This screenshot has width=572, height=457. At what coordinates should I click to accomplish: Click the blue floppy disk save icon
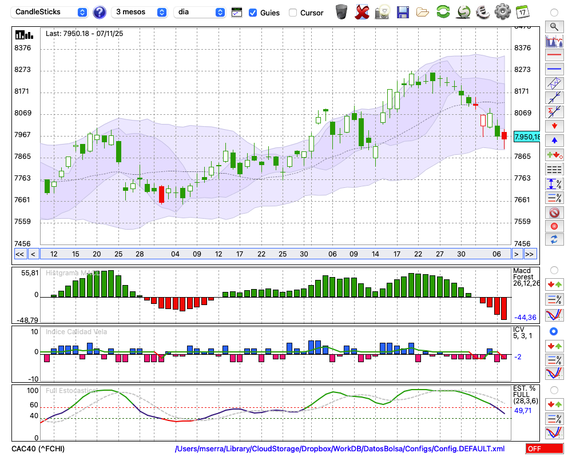[x=403, y=11]
